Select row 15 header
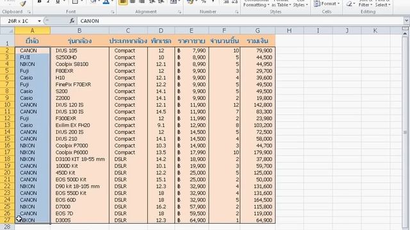Viewport: 410px width, 230px height. coord(7,139)
